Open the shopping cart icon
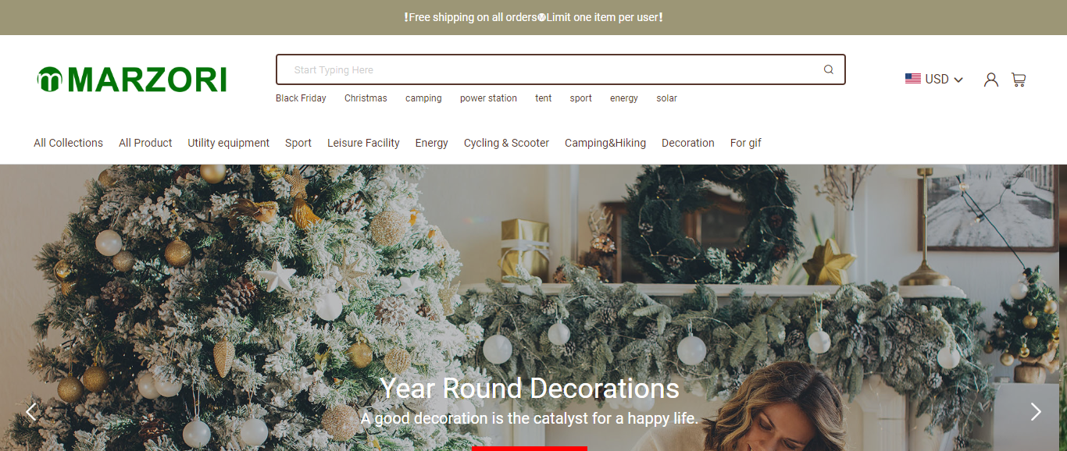Image resolution: width=1067 pixels, height=451 pixels. pyautogui.click(x=1019, y=80)
